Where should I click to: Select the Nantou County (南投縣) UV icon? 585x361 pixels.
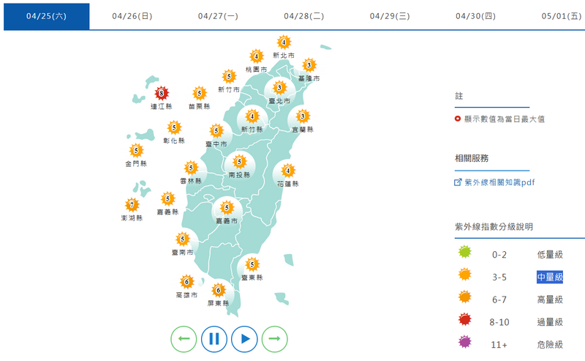coord(239,162)
